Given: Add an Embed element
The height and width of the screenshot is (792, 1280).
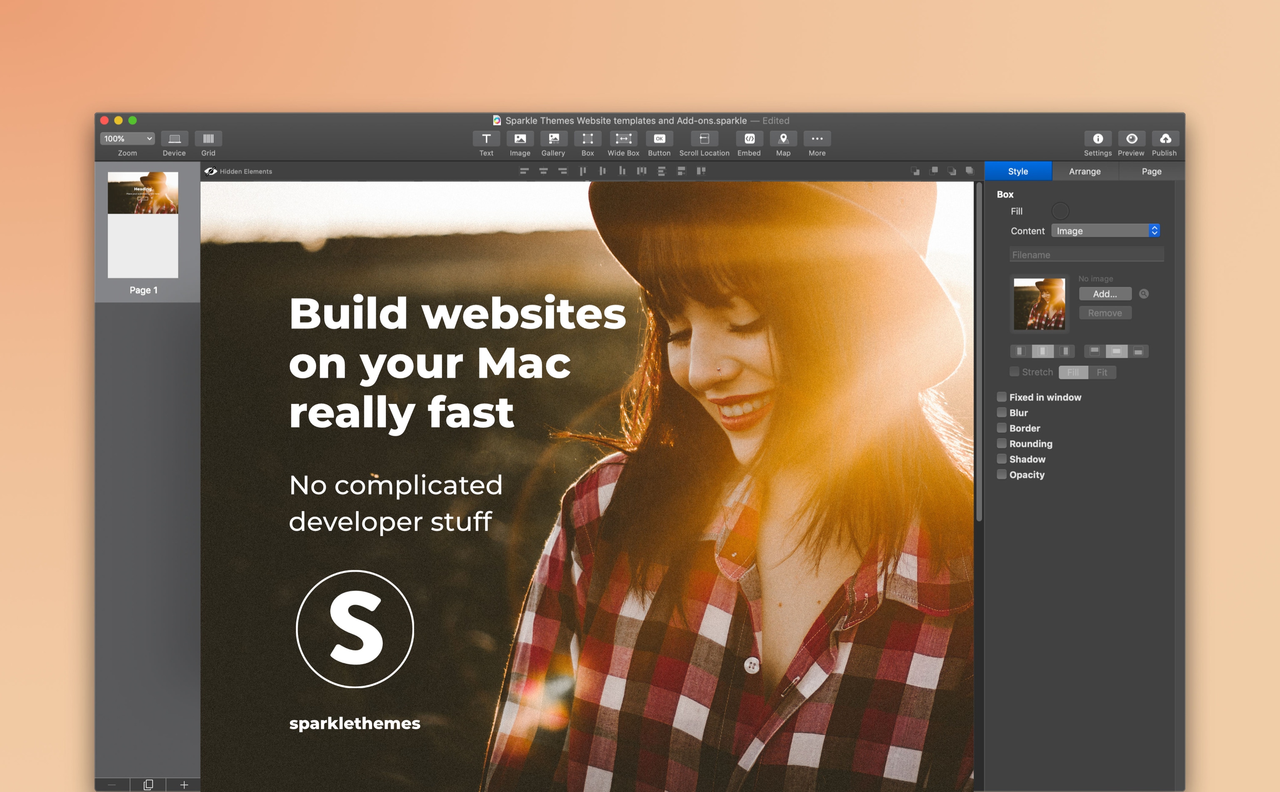Looking at the screenshot, I should pos(750,139).
